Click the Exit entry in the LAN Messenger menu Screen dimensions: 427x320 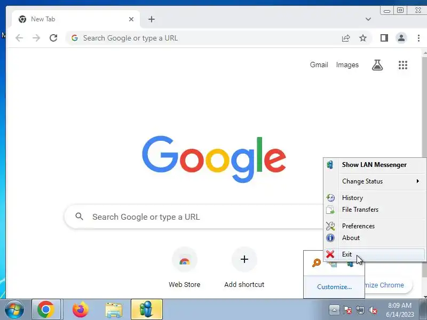point(375,254)
